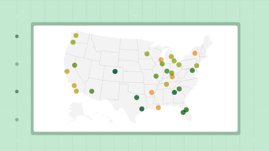
Task: Select the yellow-green marker near New York City
Action: pos(197,66)
